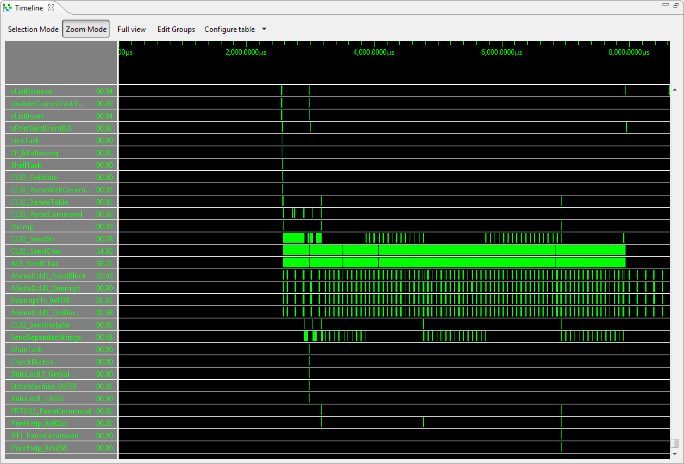Viewport: 684px width, 464px height.
Task: Enable Selection Mode
Action: (33, 29)
